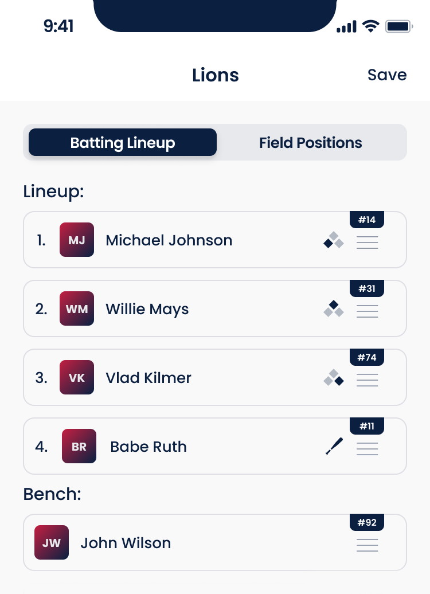Image resolution: width=430 pixels, height=594 pixels.
Task: Tap the bat icon for Babe Ruth
Action: pos(334,446)
